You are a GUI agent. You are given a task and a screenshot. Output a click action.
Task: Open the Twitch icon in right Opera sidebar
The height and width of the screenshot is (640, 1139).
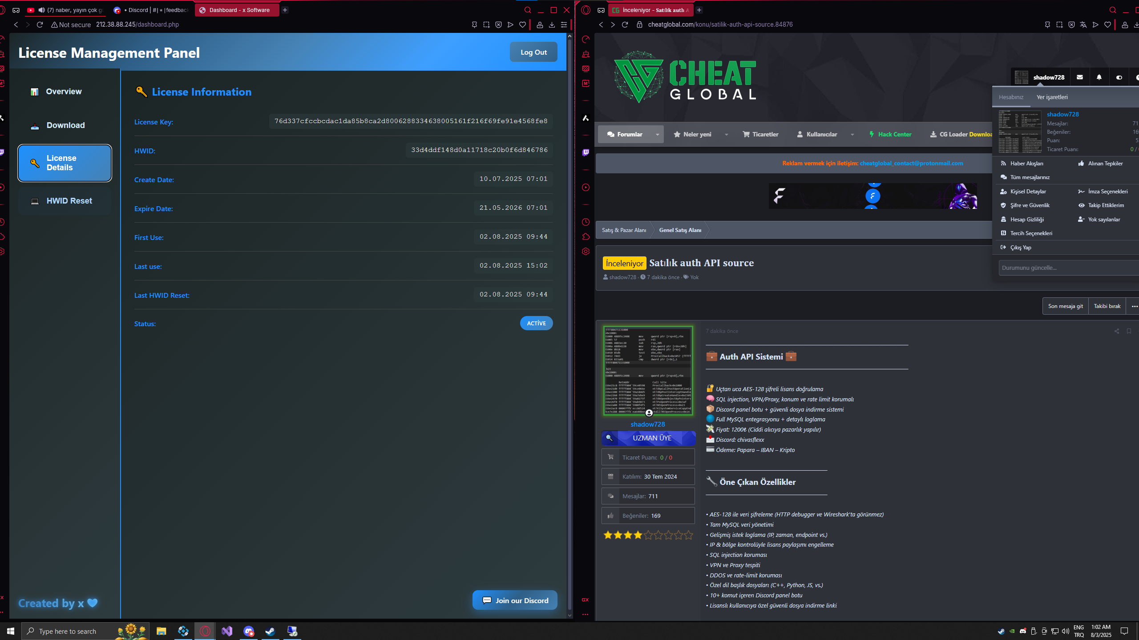[x=586, y=152]
